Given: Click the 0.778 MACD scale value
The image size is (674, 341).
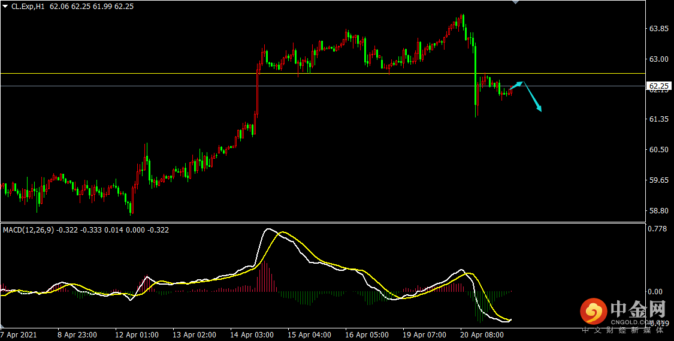Looking at the screenshot, I should pos(657,229).
